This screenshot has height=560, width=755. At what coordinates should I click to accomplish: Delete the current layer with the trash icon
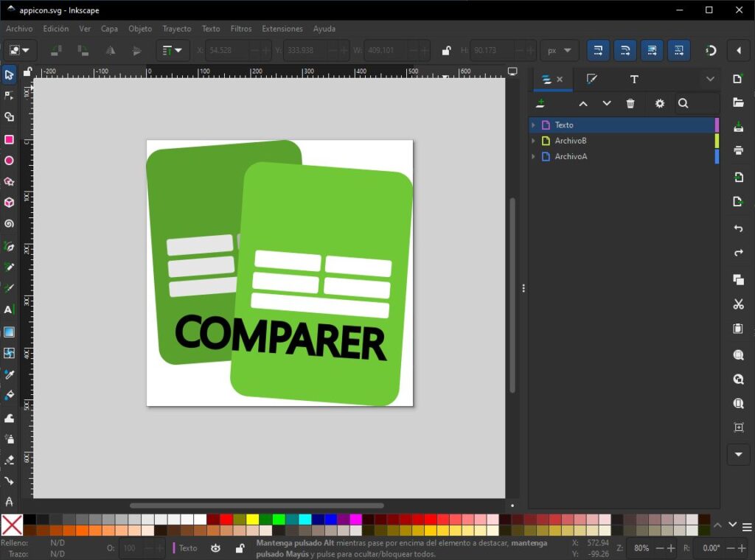coord(630,103)
